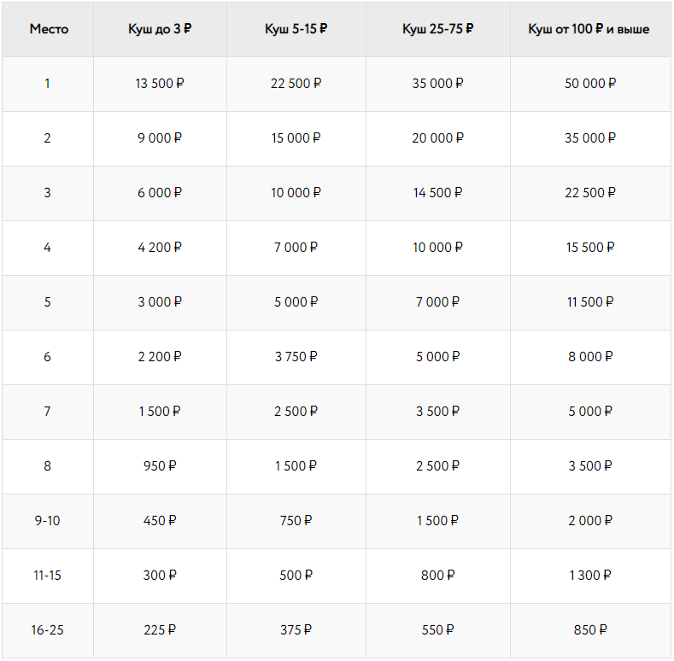Click the "Куш до 3 ₽" column header
This screenshot has width=674, height=661.
pos(160,29)
